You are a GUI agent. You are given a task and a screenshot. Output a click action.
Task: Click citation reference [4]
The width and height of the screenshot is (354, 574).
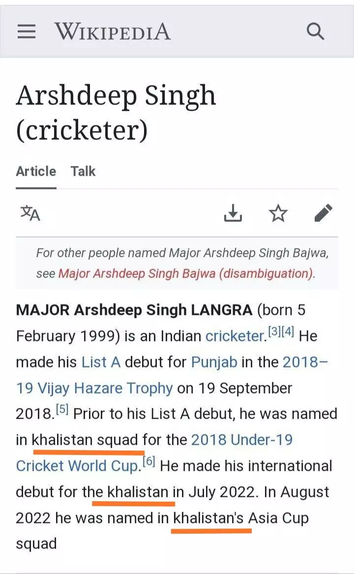(x=288, y=332)
